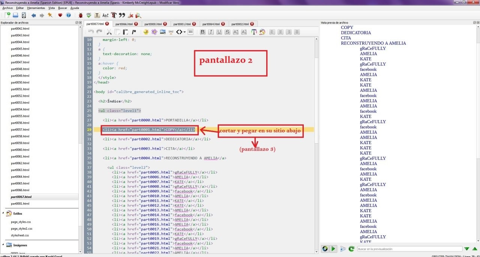Close the part0002.html tab
Viewport: 480px width, 257px height.
click(x=252, y=24)
